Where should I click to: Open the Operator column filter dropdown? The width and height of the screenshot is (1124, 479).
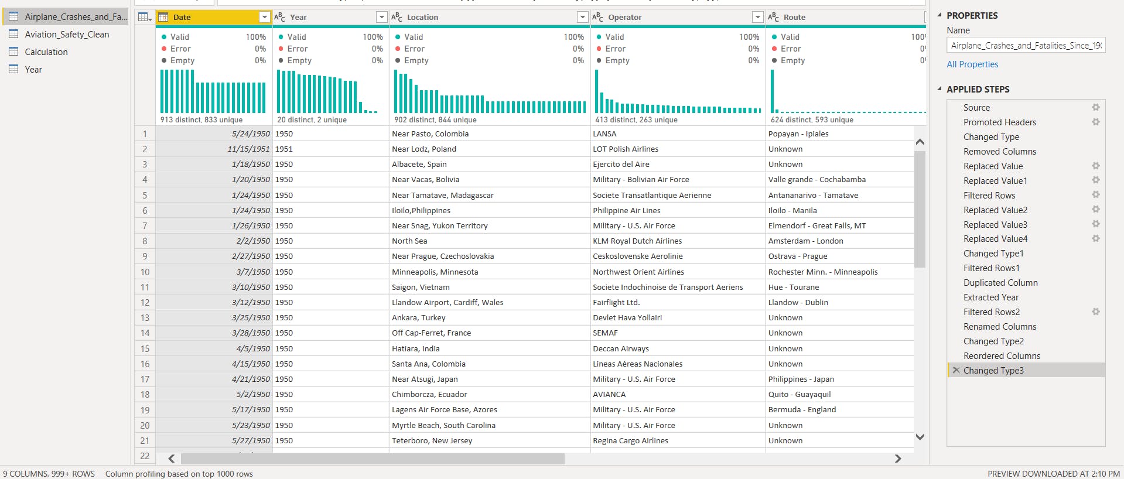[x=757, y=17]
